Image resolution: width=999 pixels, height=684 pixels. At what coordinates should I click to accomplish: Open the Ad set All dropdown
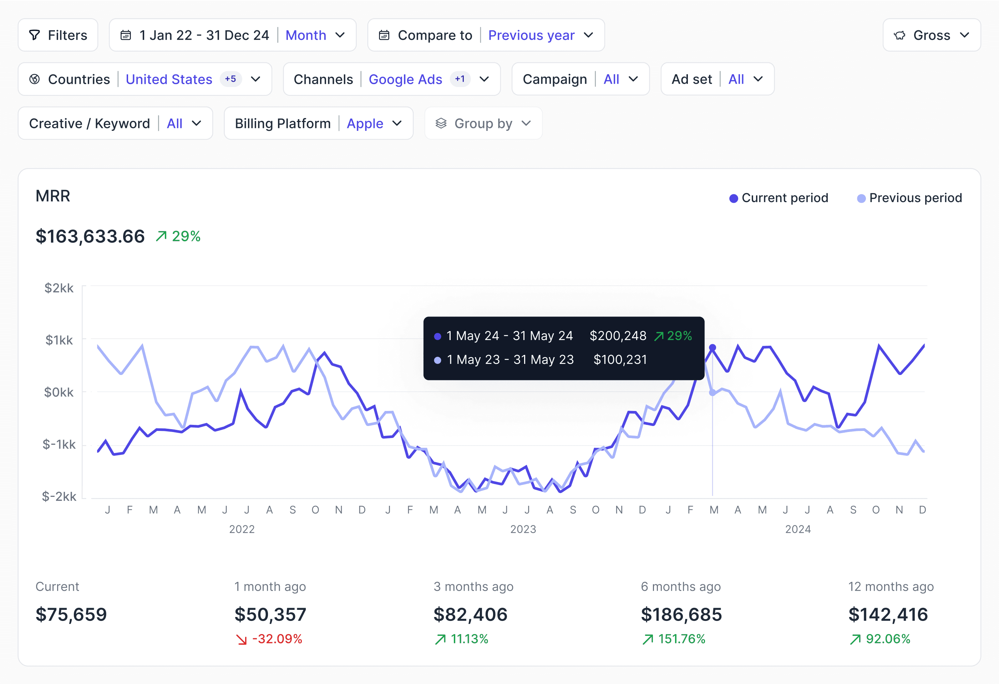coord(717,79)
